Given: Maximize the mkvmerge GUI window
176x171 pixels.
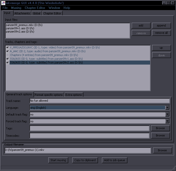Looking at the screenshot, I should 168,3.
